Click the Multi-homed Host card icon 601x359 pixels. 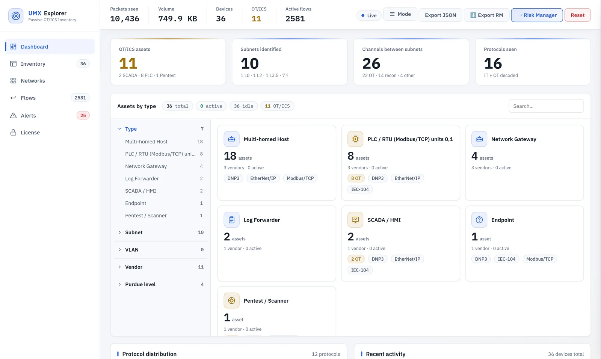tap(232, 139)
